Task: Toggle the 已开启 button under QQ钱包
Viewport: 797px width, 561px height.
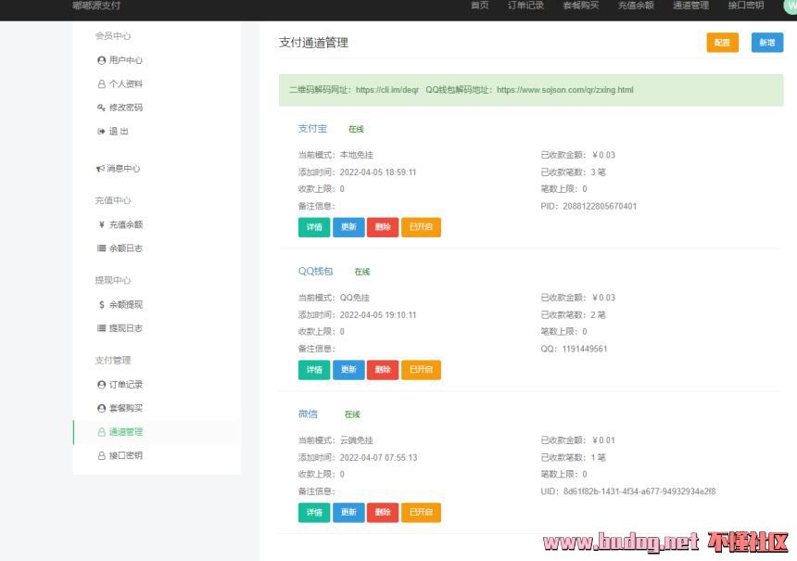Action: [421, 370]
